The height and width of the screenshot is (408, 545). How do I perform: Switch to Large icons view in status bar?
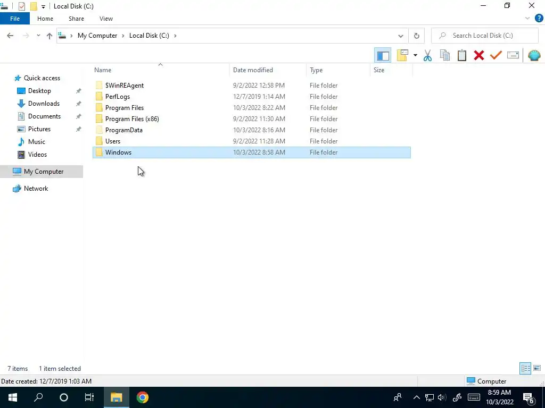[x=536, y=368]
